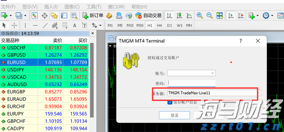Click the 登录 login button
284x132 pixels.
[x=174, y=115]
